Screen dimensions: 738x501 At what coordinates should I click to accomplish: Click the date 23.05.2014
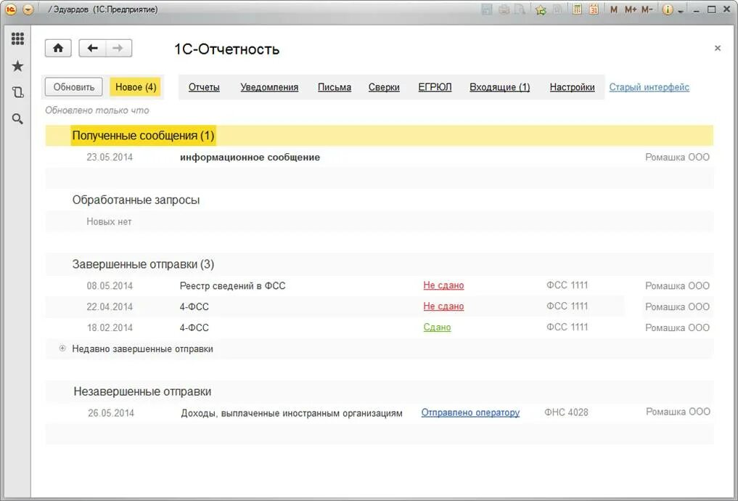pyautogui.click(x=110, y=158)
